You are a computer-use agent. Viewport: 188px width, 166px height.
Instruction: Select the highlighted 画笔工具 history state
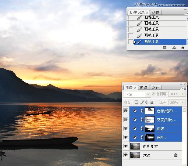pos(160,42)
